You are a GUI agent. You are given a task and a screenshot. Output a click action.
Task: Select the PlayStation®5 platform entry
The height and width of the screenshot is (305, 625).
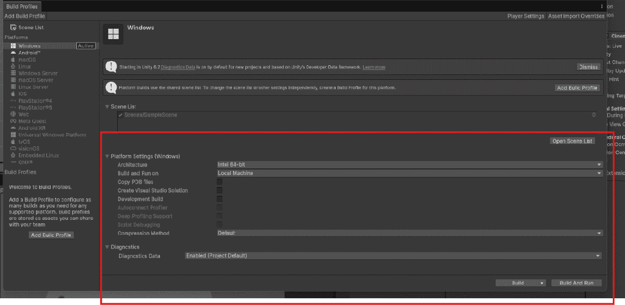[x=32, y=107]
